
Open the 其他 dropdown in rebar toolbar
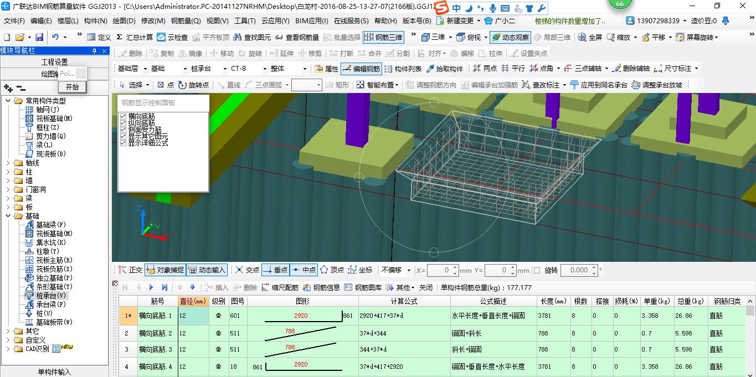(x=401, y=287)
